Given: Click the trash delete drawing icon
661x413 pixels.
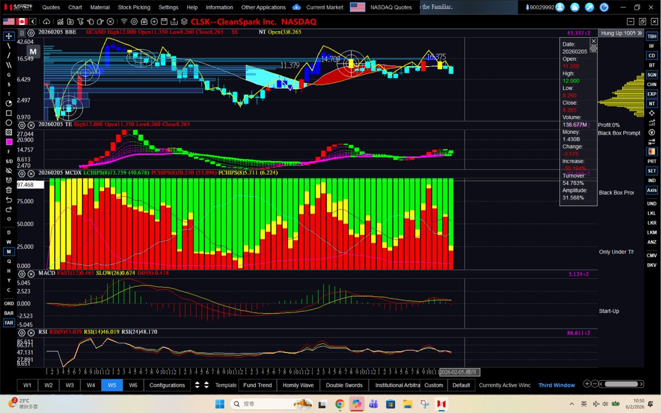Looking at the screenshot, I should pyautogui.click(x=9, y=190).
